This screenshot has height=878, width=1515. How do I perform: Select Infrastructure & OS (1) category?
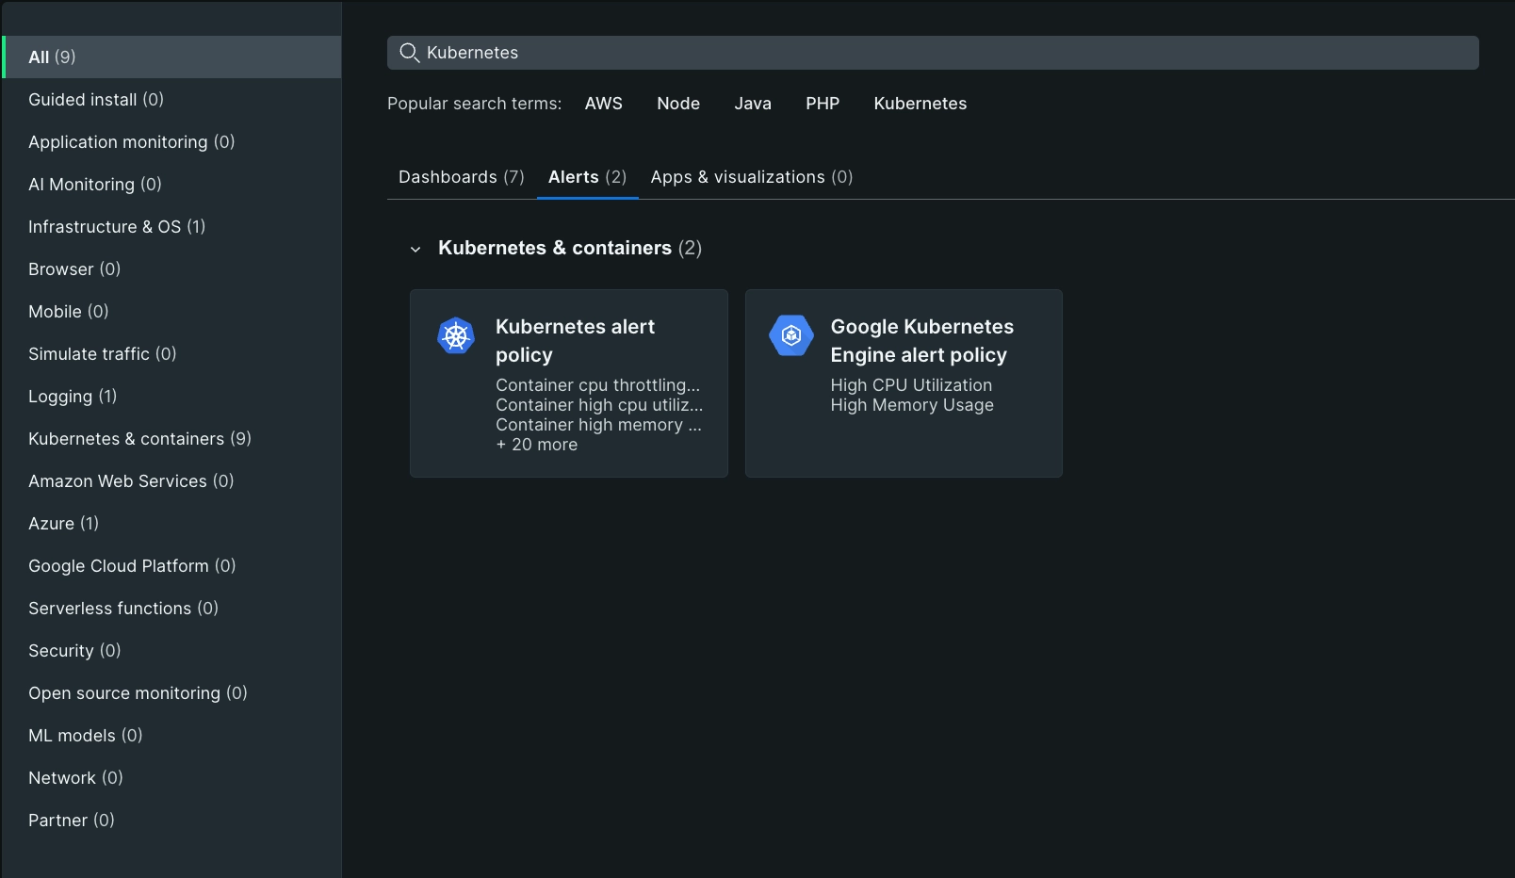171,226
